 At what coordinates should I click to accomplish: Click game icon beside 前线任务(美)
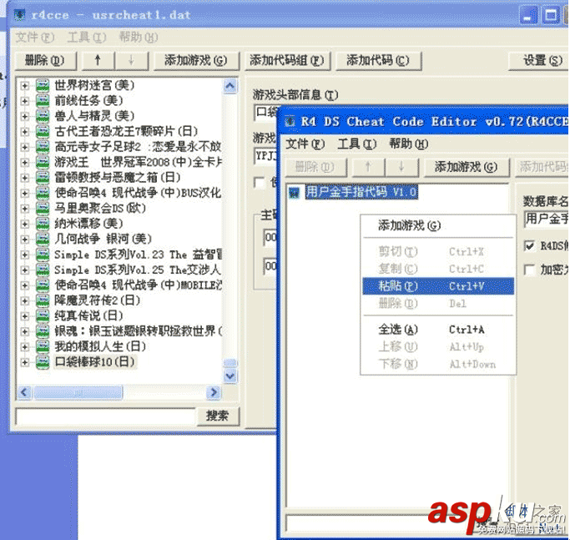43,101
